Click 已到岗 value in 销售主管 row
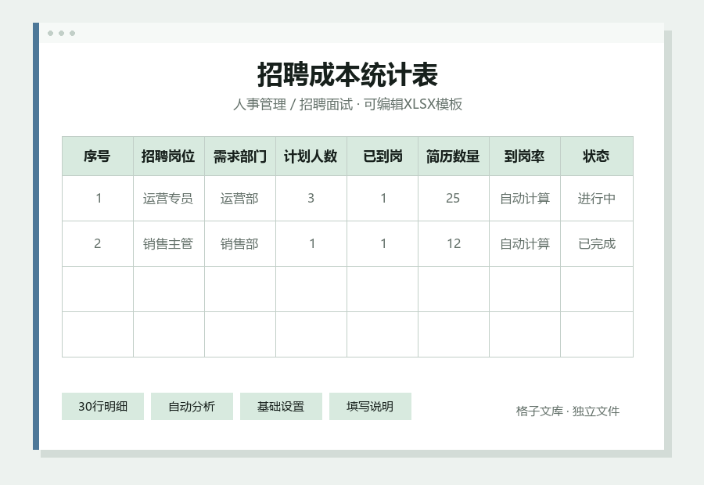This screenshot has height=485, width=704. click(383, 244)
